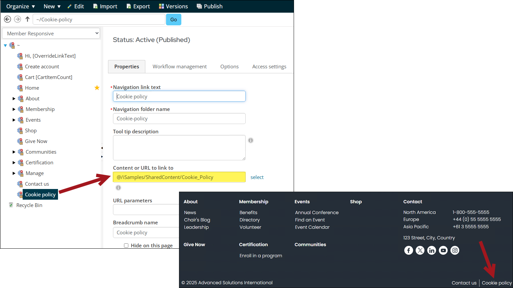Click the Navigation folder name field

[x=179, y=119]
